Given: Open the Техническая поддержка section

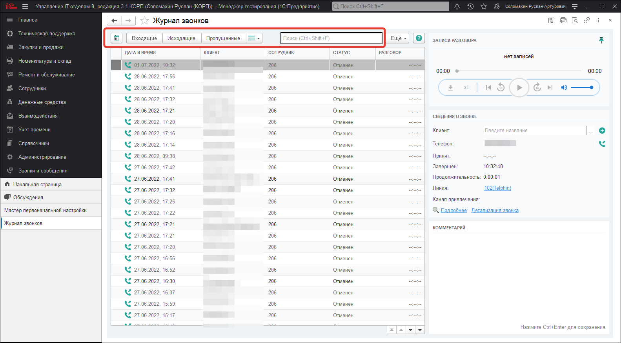Looking at the screenshot, I should point(47,34).
